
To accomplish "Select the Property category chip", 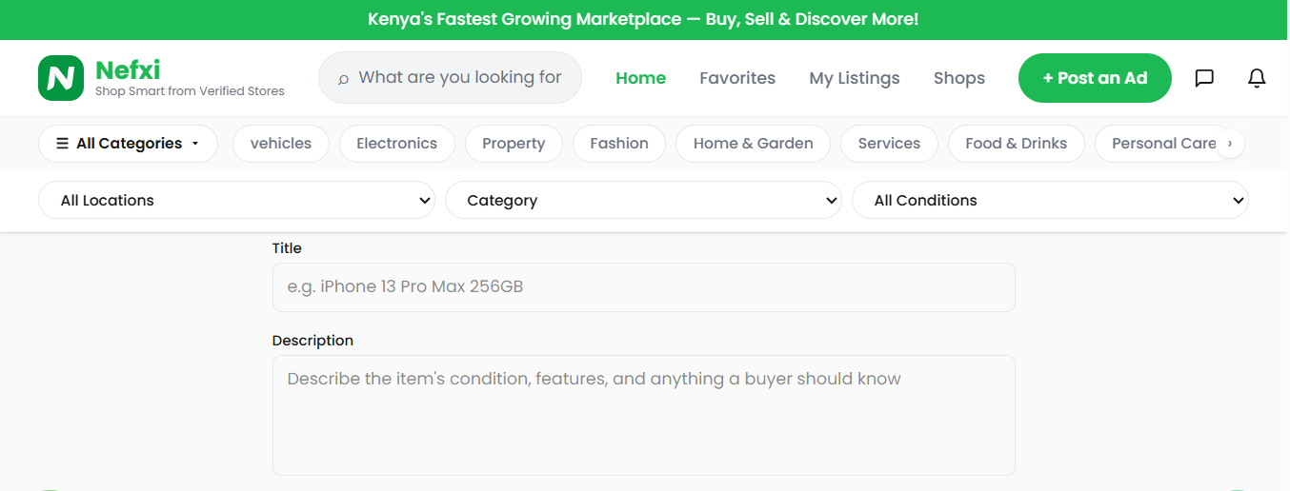I will tap(514, 144).
